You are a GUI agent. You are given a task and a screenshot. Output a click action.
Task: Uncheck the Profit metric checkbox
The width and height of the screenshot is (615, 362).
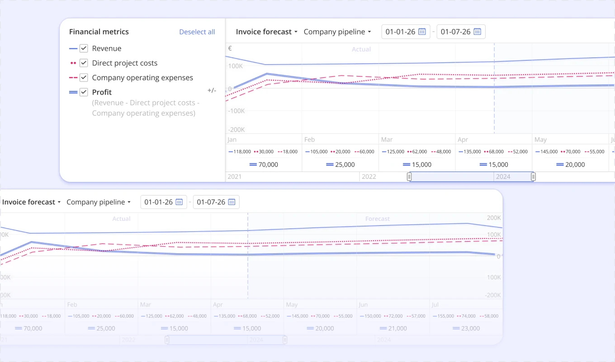[x=84, y=92]
